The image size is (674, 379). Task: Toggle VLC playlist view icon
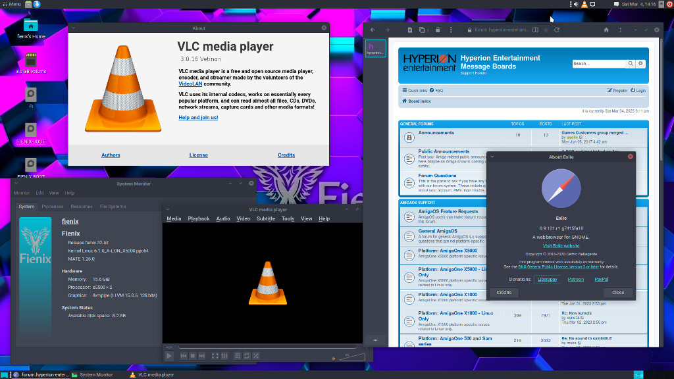click(x=237, y=356)
